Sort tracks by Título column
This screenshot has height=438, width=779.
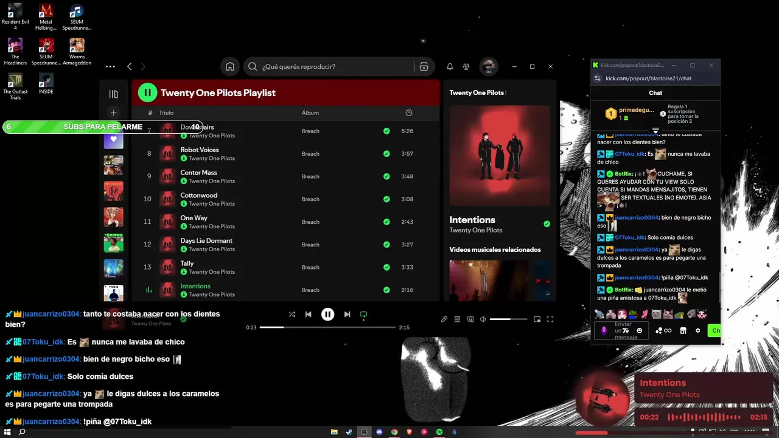coord(166,113)
